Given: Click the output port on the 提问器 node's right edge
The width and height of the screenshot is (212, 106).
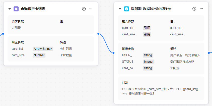Looking at the screenshot, I should pos(208,53).
